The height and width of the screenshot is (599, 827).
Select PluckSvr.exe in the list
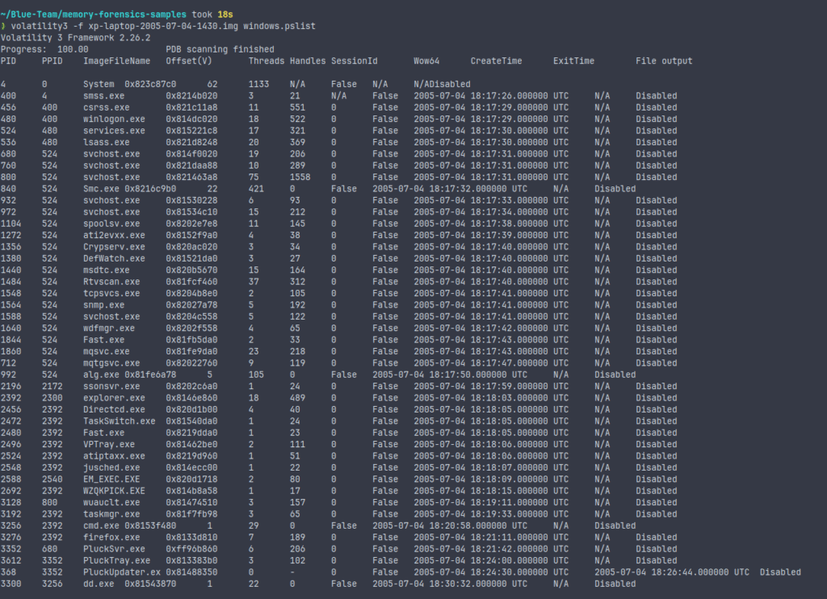coord(114,548)
